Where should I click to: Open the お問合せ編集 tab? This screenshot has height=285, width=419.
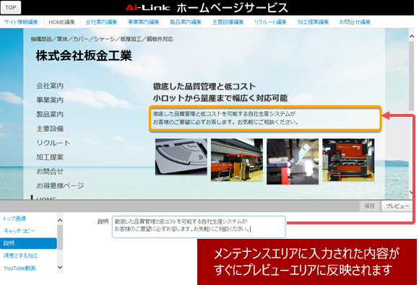[x=355, y=22]
